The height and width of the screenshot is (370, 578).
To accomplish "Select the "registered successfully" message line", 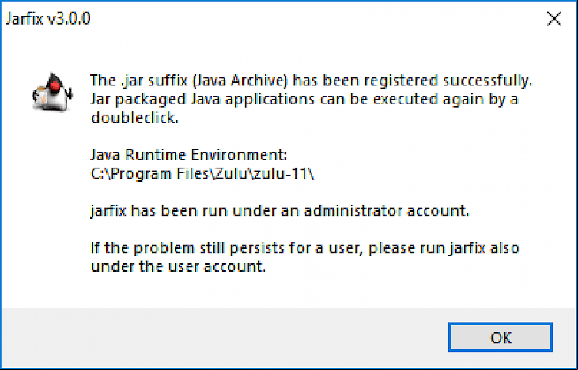I will [x=312, y=81].
